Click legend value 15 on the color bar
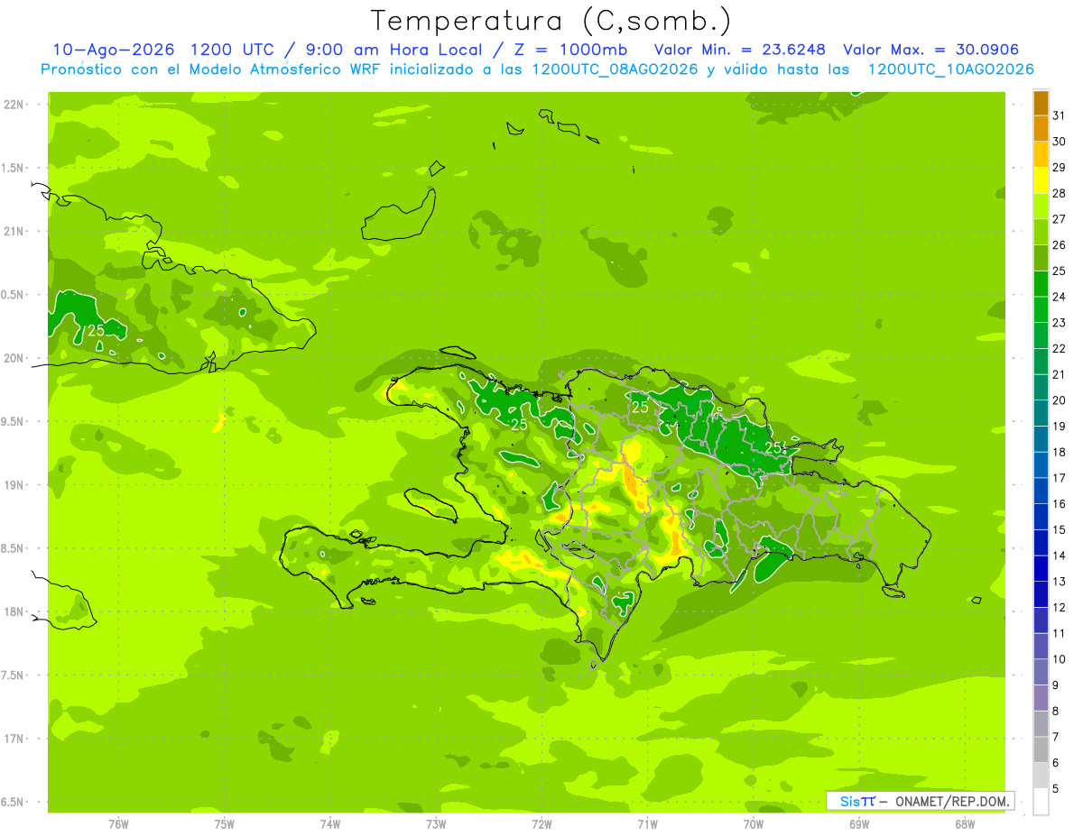The image size is (1083, 836). coord(1060,529)
